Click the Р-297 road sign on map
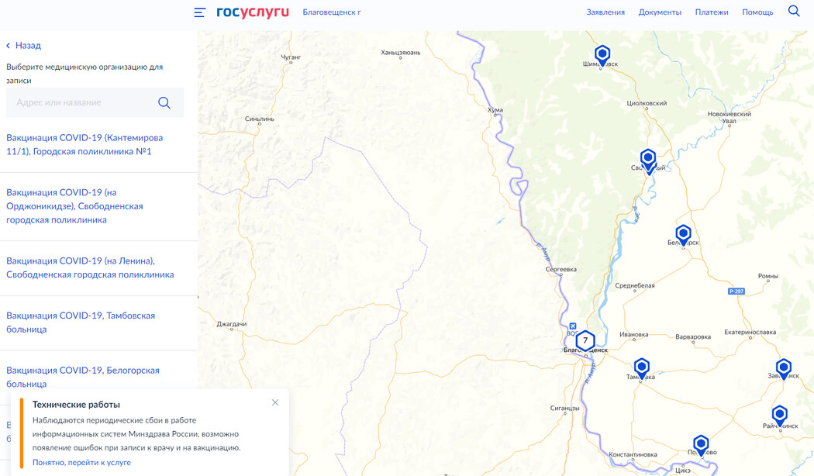The image size is (814, 476). (736, 291)
